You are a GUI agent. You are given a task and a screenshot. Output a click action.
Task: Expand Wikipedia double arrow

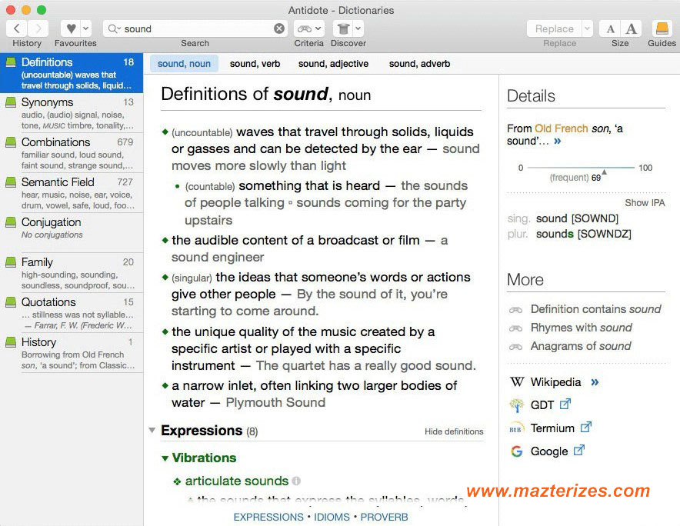coord(595,382)
